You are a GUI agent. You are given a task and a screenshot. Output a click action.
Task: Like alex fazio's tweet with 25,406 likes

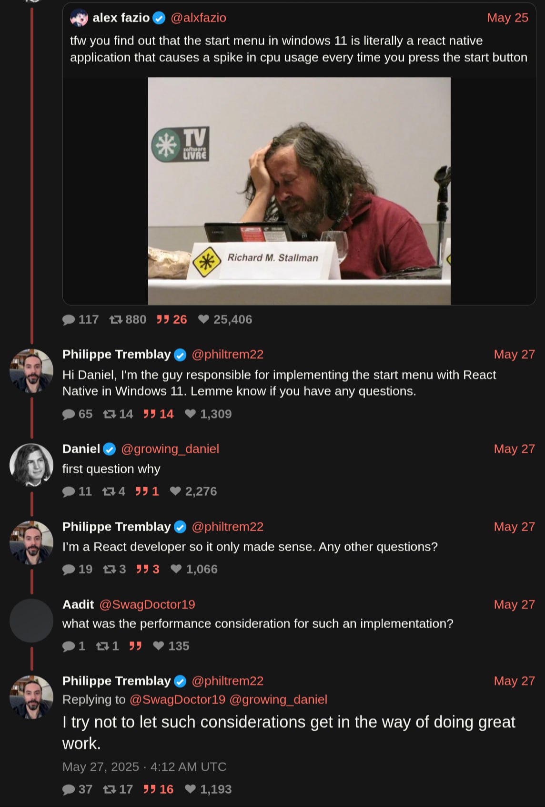(204, 319)
